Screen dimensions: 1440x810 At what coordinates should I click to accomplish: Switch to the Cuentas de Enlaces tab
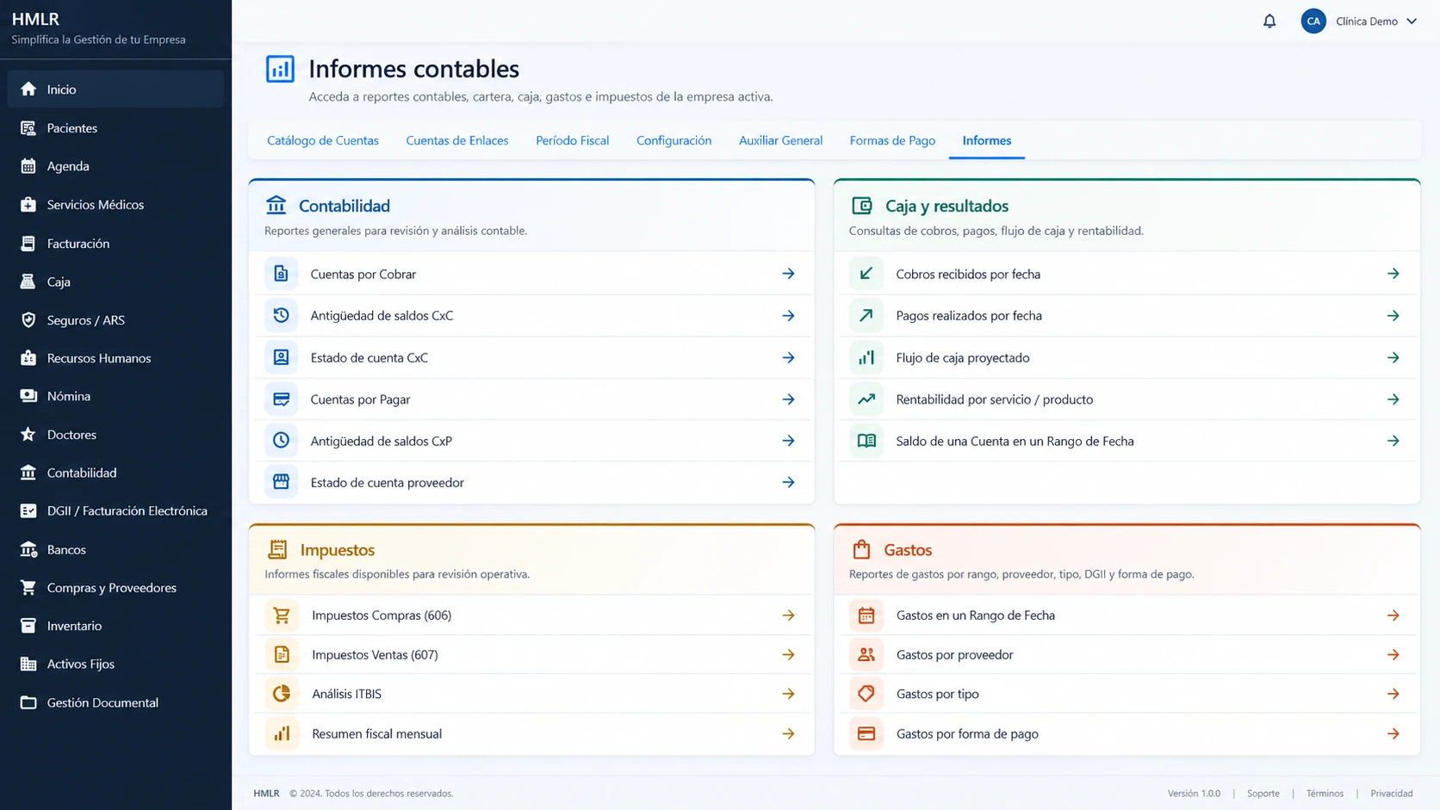[457, 140]
